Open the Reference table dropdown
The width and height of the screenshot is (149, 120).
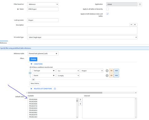43,54
